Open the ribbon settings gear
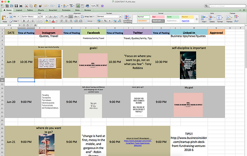The image size is (247, 156). [244, 10]
